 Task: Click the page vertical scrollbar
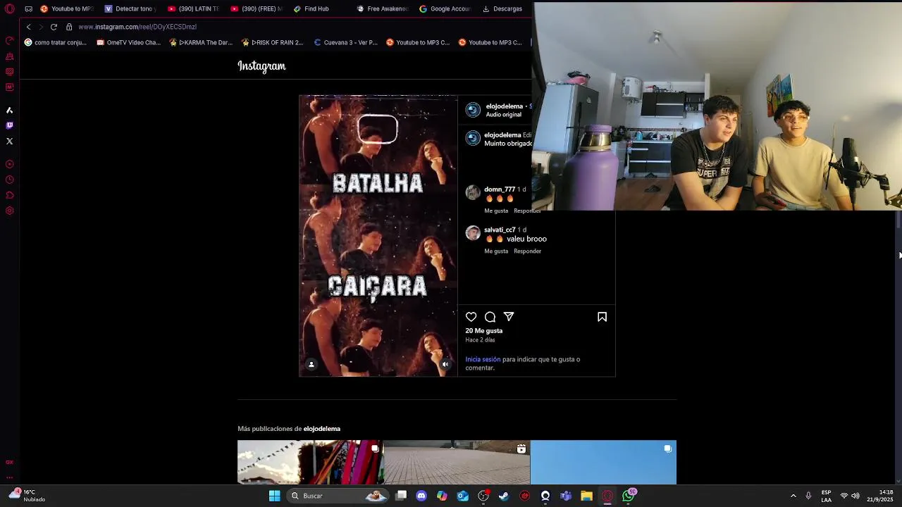coord(898,220)
